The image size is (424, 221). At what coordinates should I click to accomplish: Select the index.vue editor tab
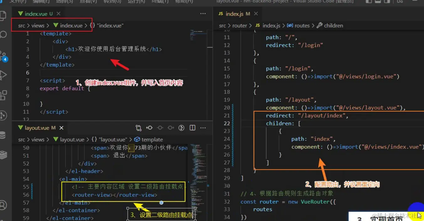coord(38,14)
